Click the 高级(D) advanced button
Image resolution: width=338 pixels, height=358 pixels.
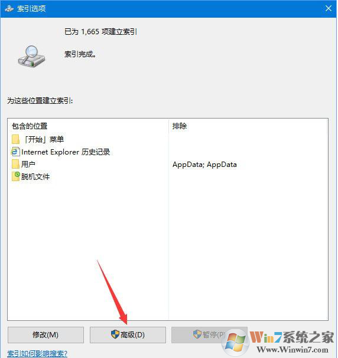click(128, 335)
